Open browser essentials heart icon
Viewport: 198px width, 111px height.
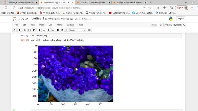[171, 8]
